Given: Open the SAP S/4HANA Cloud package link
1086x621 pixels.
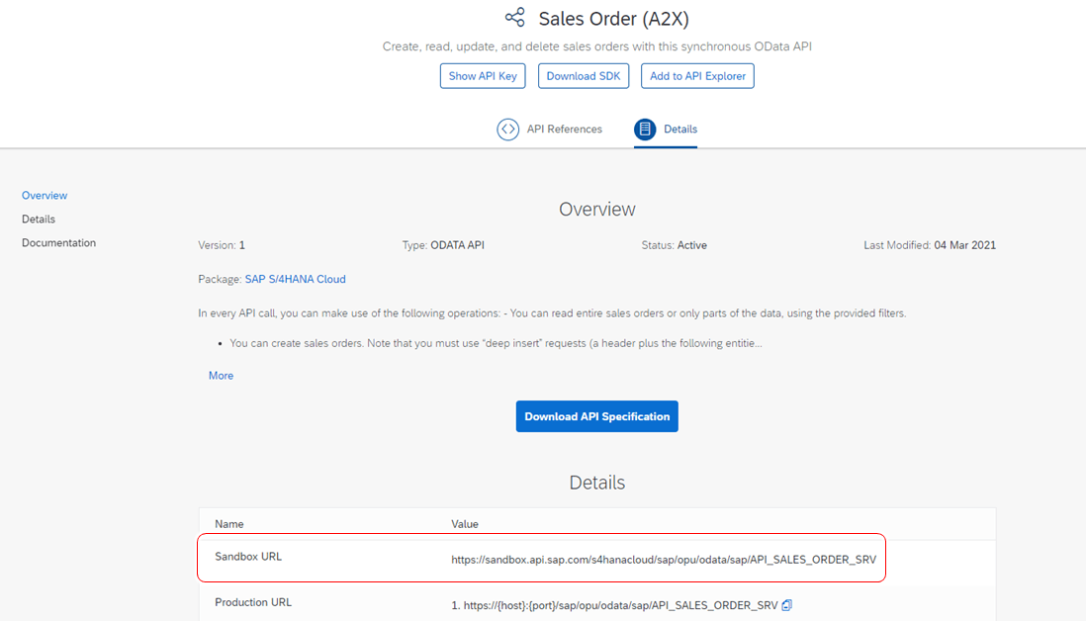Looking at the screenshot, I should point(295,280).
